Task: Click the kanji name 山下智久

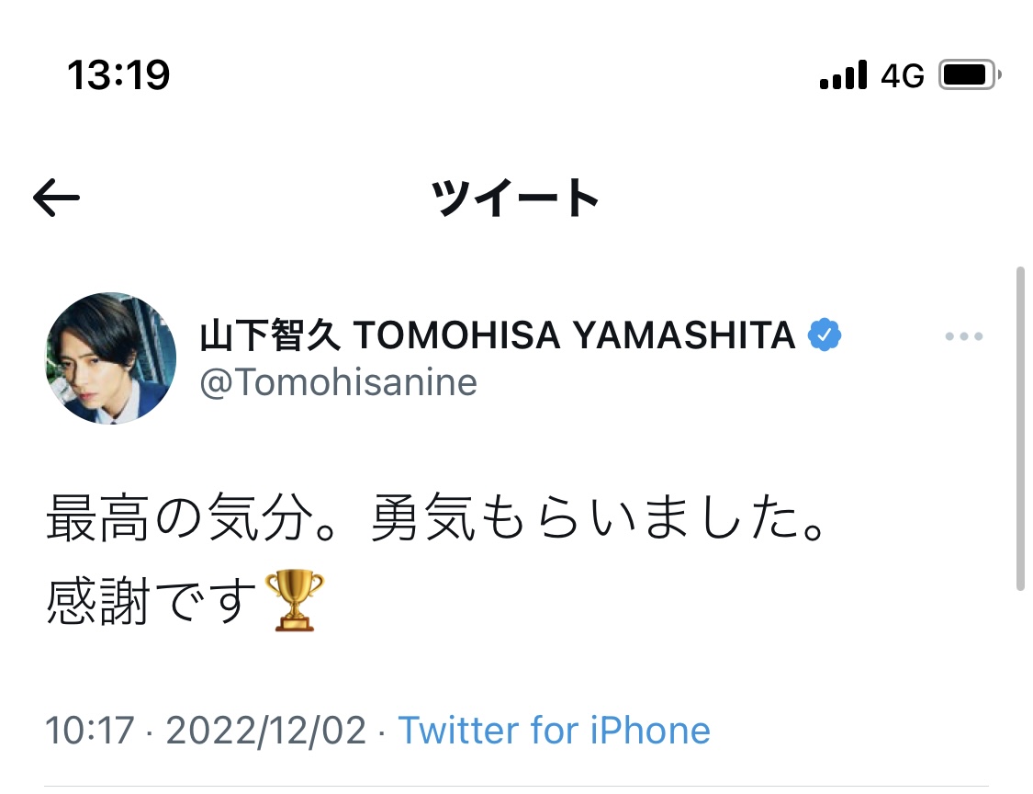Action: 270,337
